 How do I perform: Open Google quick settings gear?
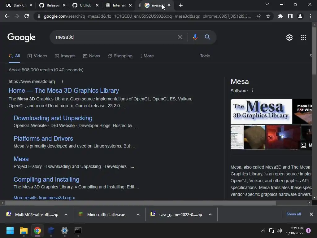[x=289, y=37]
